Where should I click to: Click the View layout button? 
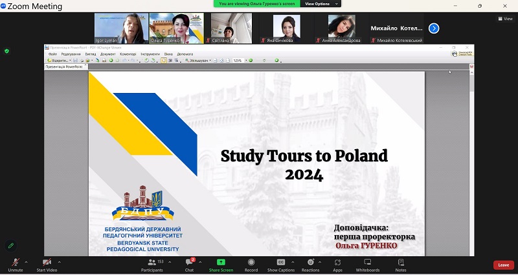(x=505, y=19)
